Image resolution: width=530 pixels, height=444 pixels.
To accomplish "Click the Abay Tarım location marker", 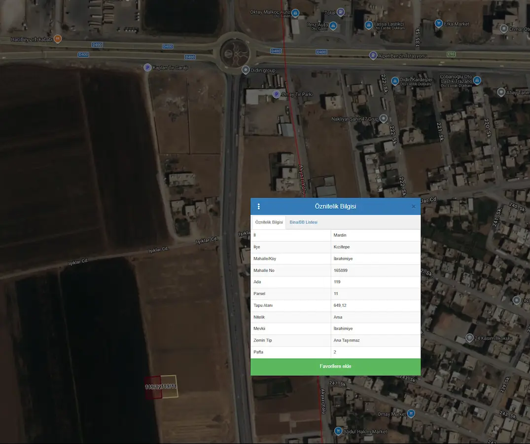I will coord(501,92).
